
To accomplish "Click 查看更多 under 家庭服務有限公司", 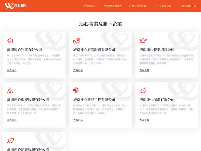I will (78, 70).
